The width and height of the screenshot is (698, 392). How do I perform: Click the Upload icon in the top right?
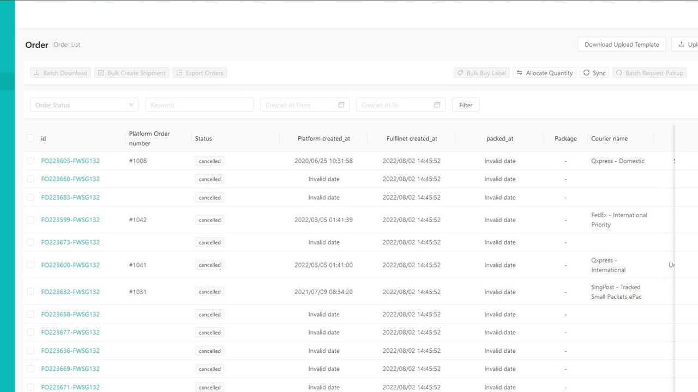pyautogui.click(x=682, y=44)
